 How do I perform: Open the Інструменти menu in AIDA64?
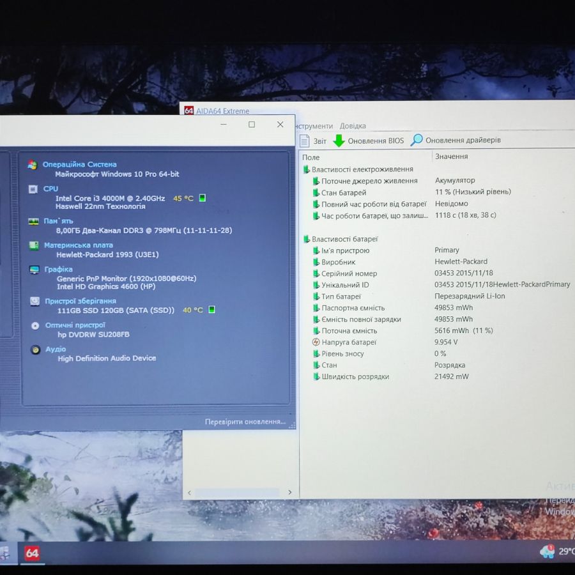[x=314, y=126]
